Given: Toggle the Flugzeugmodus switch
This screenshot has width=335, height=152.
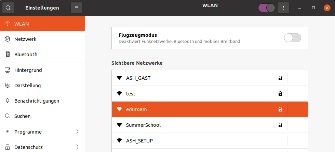Looking at the screenshot, I should click(292, 38).
